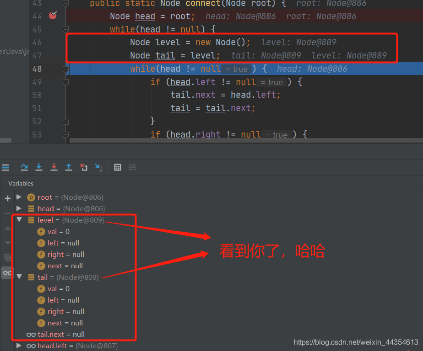Collapse the tail variable node
Image resolution: width=423 pixels, height=351 pixels.
click(19, 277)
